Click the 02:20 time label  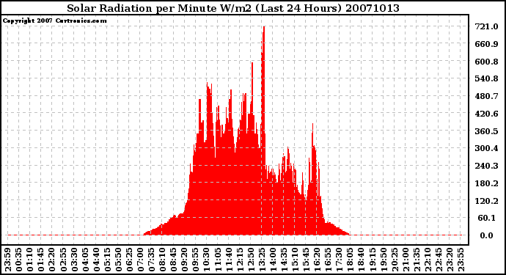[52, 260]
